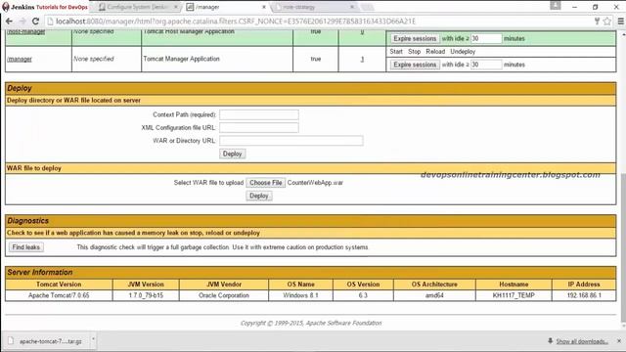The height and width of the screenshot is (352, 626).
Task: Close the role-strategy tab
Action: tap(352, 7)
